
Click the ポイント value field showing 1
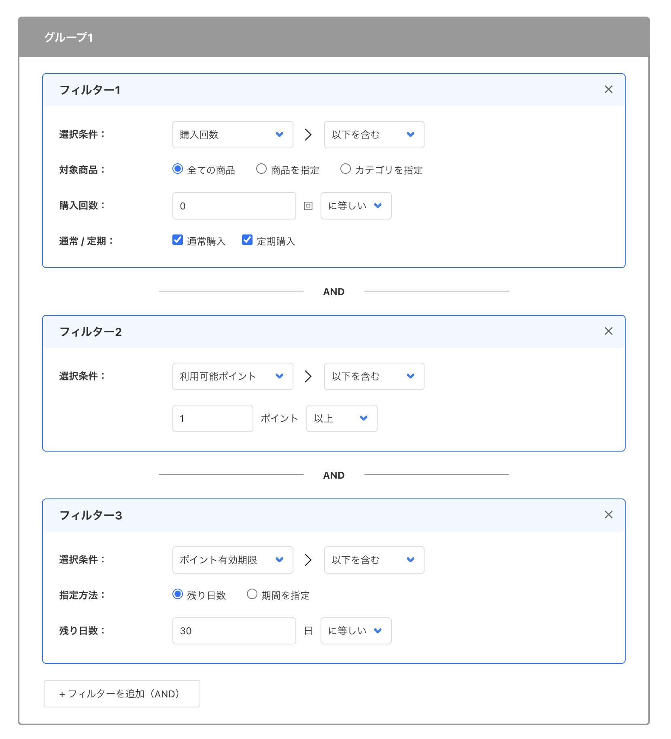pos(212,418)
